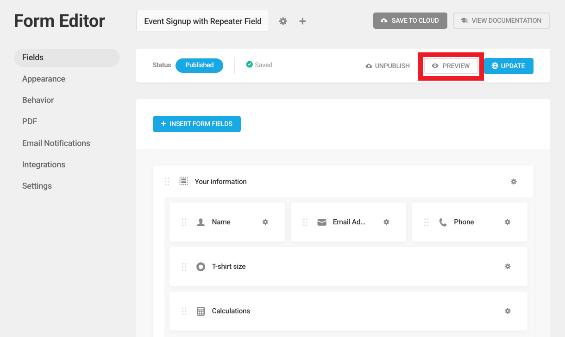This screenshot has height=337, width=565.
Task: Open the Behavior section
Action: pos(38,100)
